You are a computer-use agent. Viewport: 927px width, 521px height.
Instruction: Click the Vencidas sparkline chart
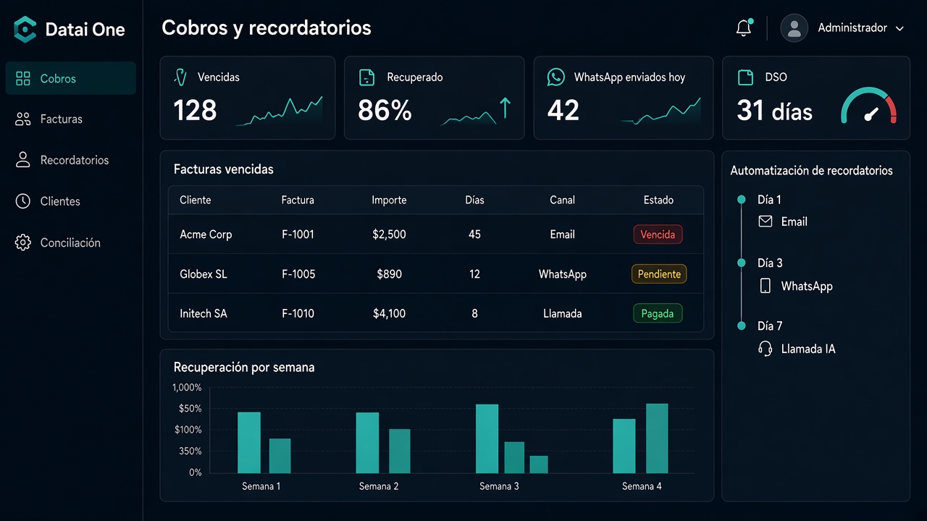click(279, 111)
